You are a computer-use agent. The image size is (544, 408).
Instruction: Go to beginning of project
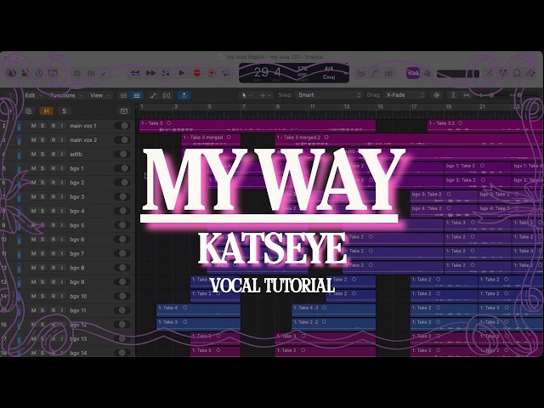pos(167,73)
